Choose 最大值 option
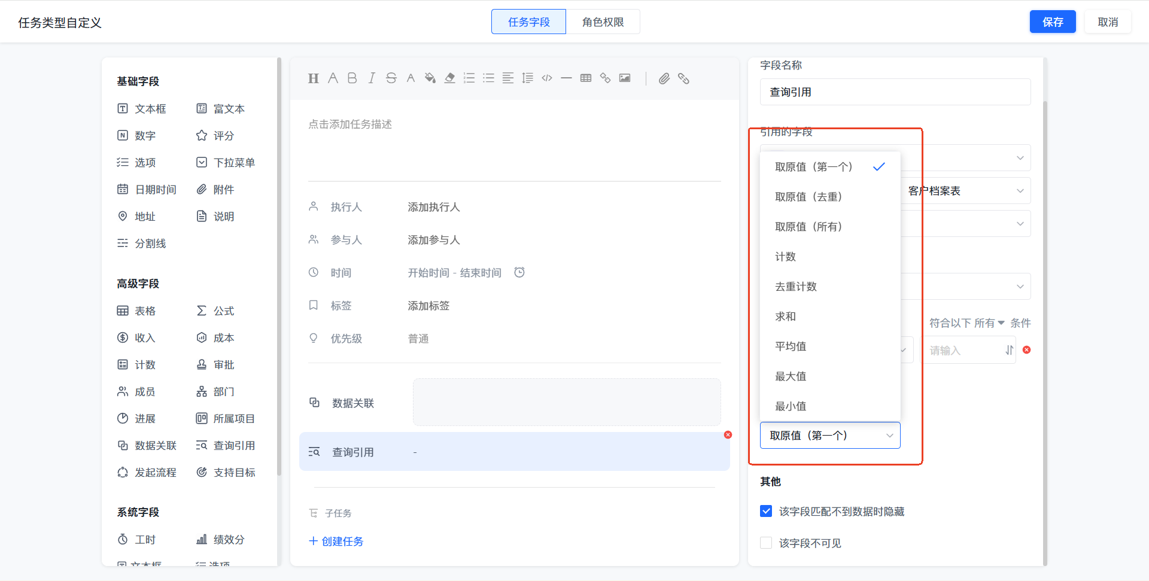 830,376
